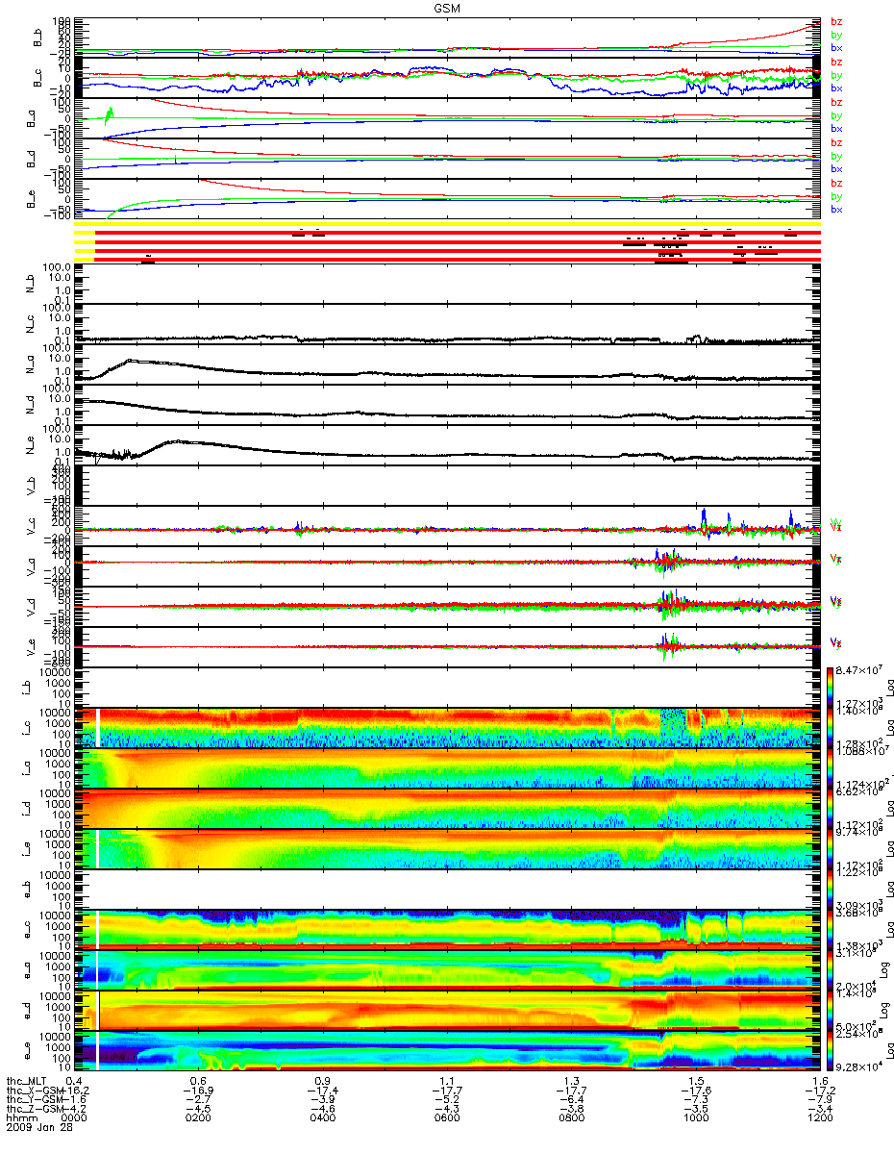Viewport: 894px width, 1154px height.
Task: Click the e_d electron energy spectrogram
Action: (448, 1011)
